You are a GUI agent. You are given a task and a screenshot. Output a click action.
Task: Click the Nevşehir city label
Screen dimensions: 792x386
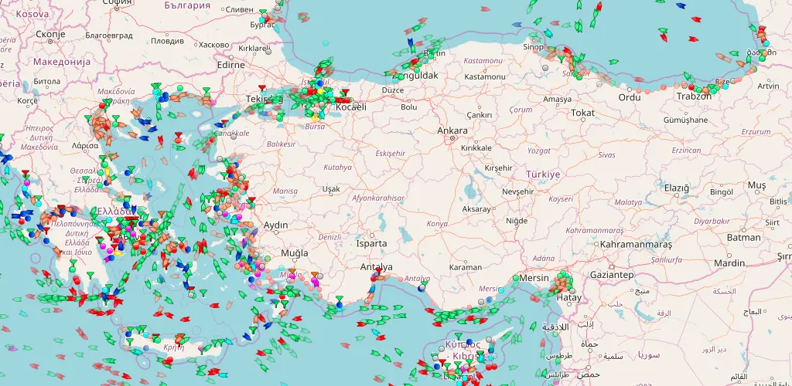pos(517,192)
